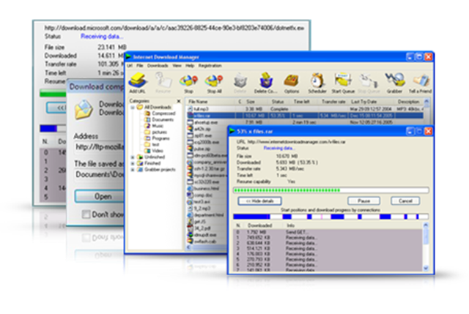Click the scroll-up arrow of the file list
This screenshot has height=314, width=469.
point(426,102)
